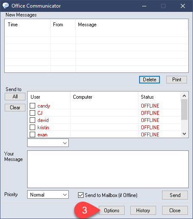Close the window with title bar X
Viewport: 193px width, 219px height.
(x=183, y=6)
